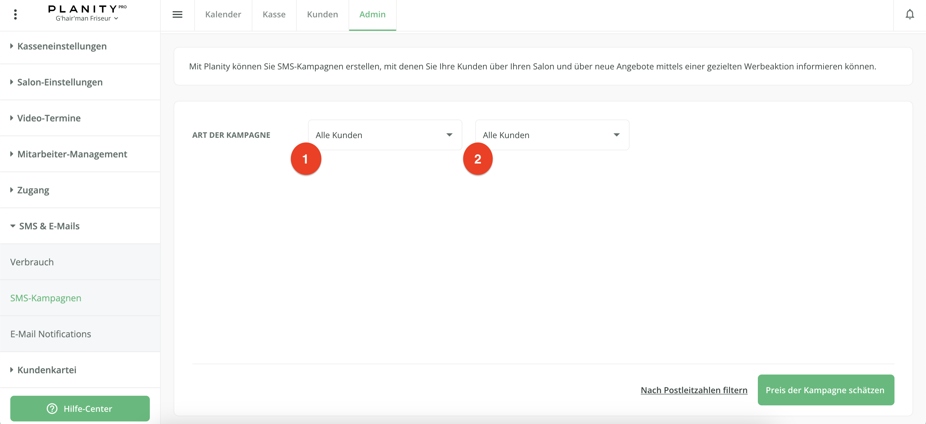Open the Kasse tab
926x424 pixels.
coord(274,15)
